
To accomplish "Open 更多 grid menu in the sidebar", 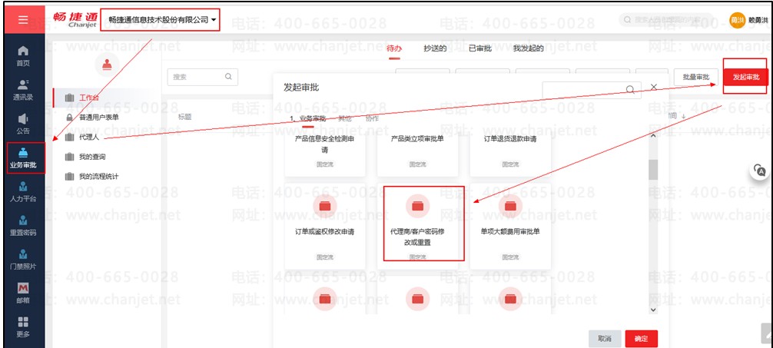I will [x=23, y=327].
